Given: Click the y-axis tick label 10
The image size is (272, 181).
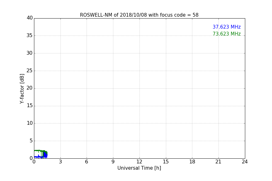Looking at the screenshot, I should [x=30, y=123].
